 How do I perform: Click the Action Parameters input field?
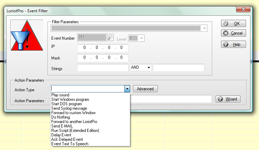coord(171,99)
